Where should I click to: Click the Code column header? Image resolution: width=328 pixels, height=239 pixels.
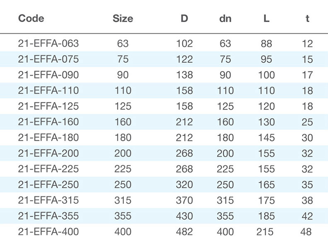click(x=31, y=19)
